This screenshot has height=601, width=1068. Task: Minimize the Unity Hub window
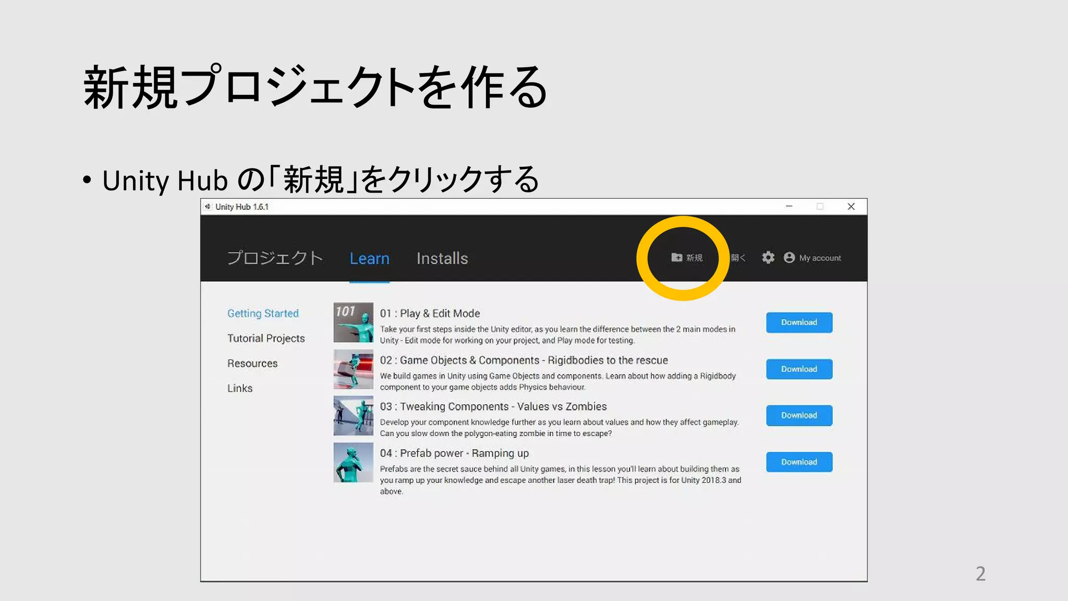[x=789, y=207]
